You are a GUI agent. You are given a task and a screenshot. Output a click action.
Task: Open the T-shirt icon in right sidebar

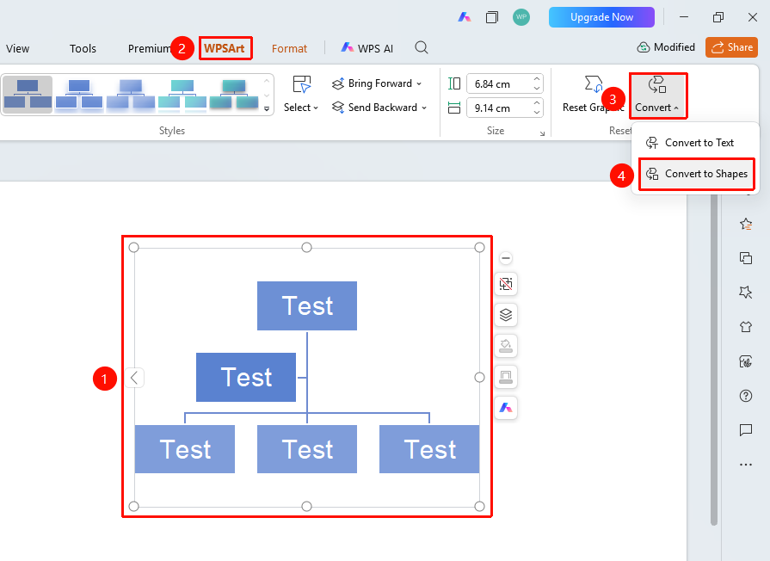pyautogui.click(x=746, y=327)
